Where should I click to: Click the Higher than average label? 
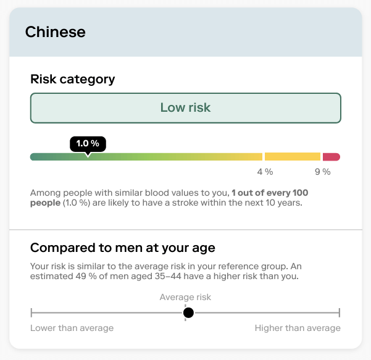click(298, 328)
